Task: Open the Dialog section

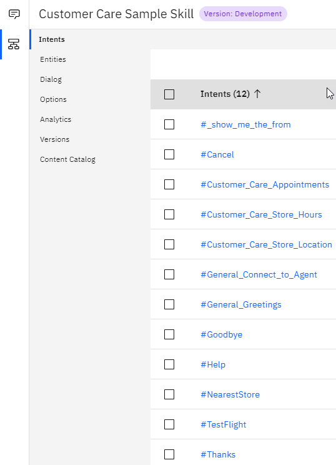Action: point(51,79)
